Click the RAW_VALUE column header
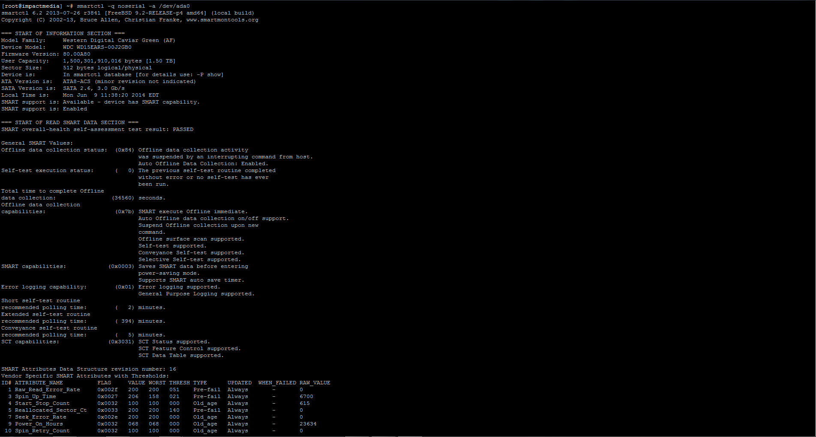This screenshot has width=816, height=437. (x=315, y=383)
